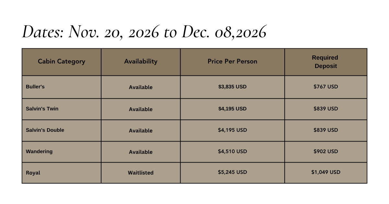Click Salvin's Twin $839 USD deposit
Screen dimensions: 389x204
click(x=326, y=109)
